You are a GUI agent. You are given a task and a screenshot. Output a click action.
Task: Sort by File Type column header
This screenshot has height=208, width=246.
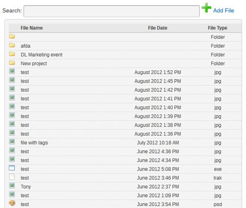pyautogui.click(x=217, y=28)
